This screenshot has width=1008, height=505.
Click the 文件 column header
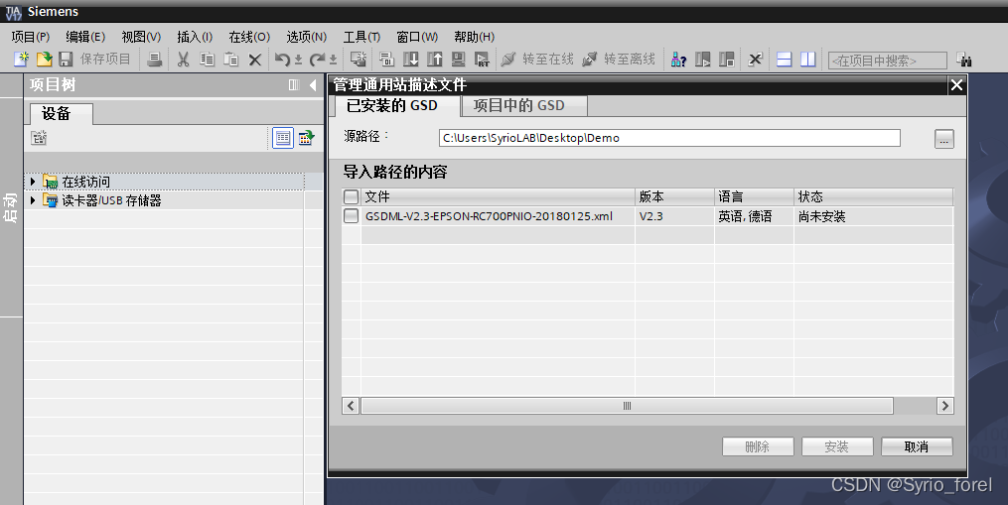point(499,196)
